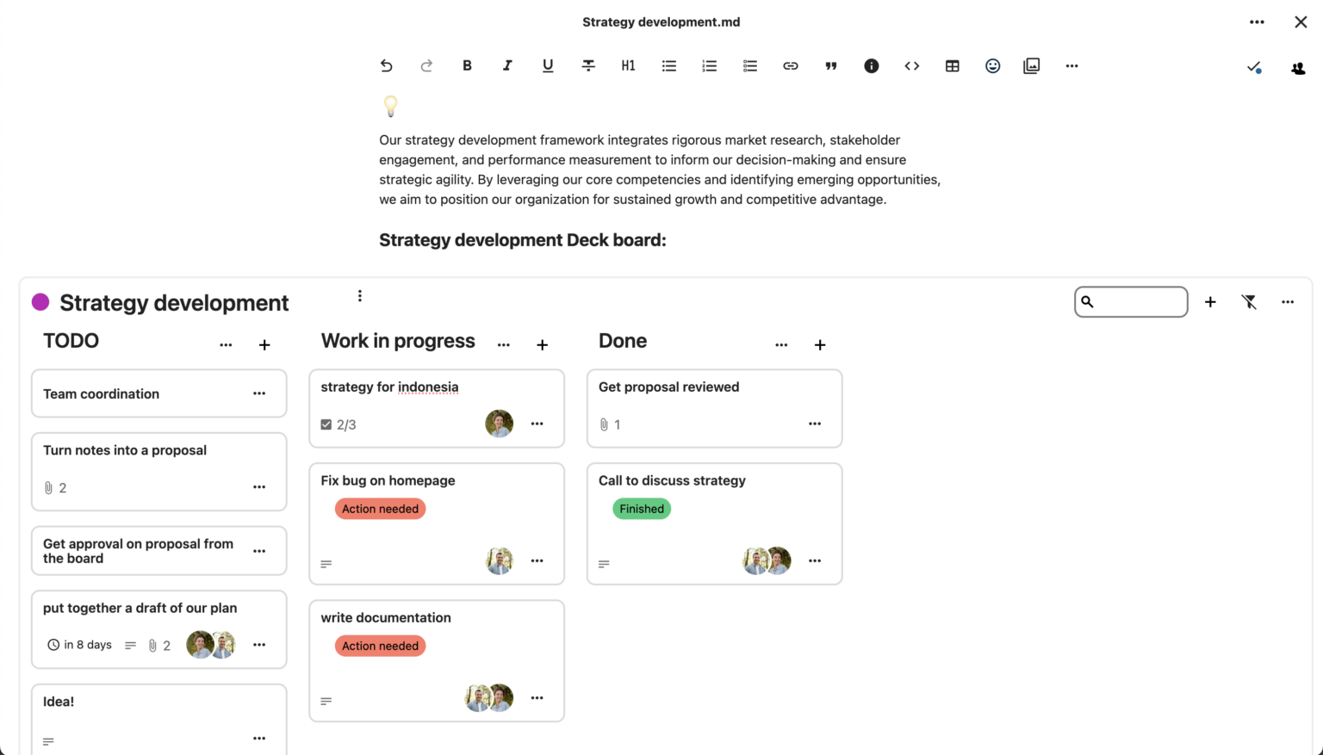Add a card to Work in progress
This screenshot has width=1323, height=755.
(x=542, y=344)
